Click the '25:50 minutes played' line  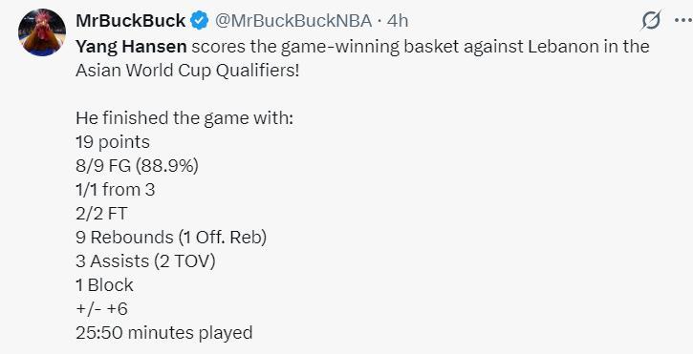164,333
